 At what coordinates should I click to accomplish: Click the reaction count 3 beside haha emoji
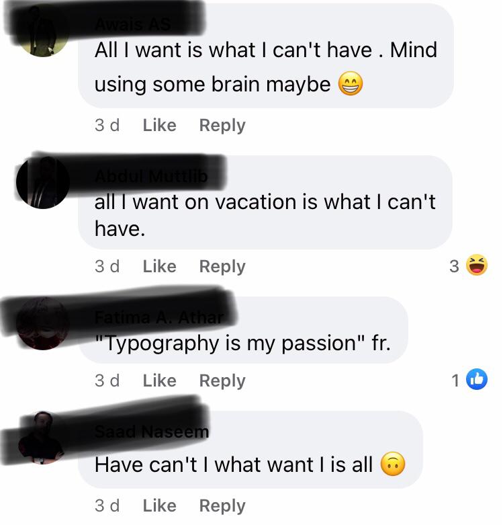point(454,266)
